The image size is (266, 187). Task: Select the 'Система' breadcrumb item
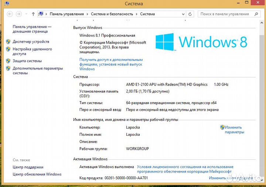pos(147,14)
